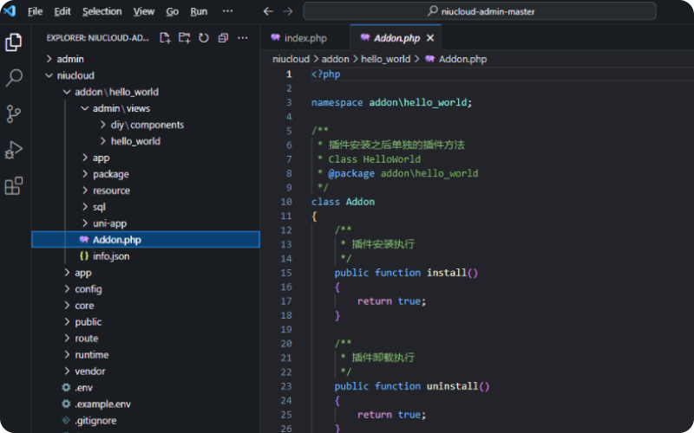
Task: Collapse all folders in Explorer
Action: coord(223,38)
